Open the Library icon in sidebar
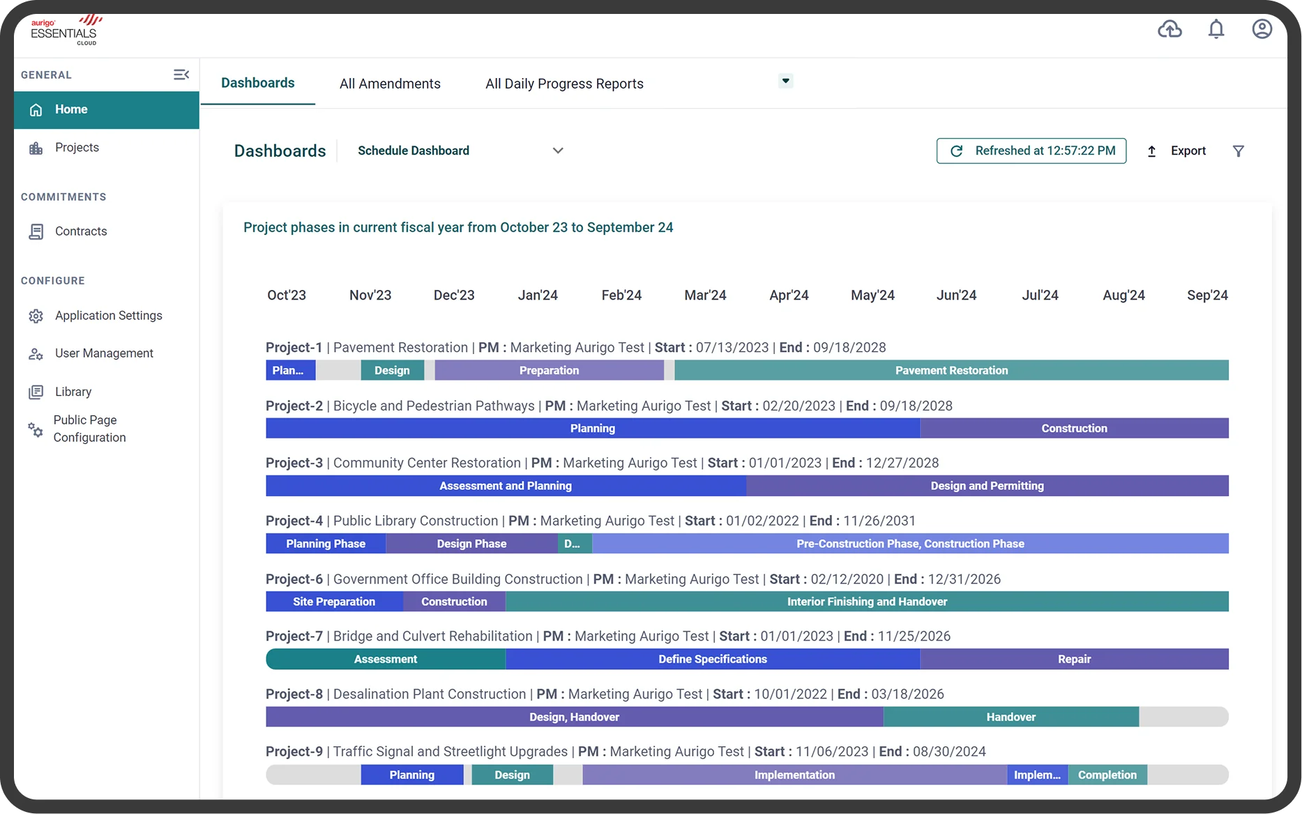The height and width of the screenshot is (814, 1302). pos(36,392)
